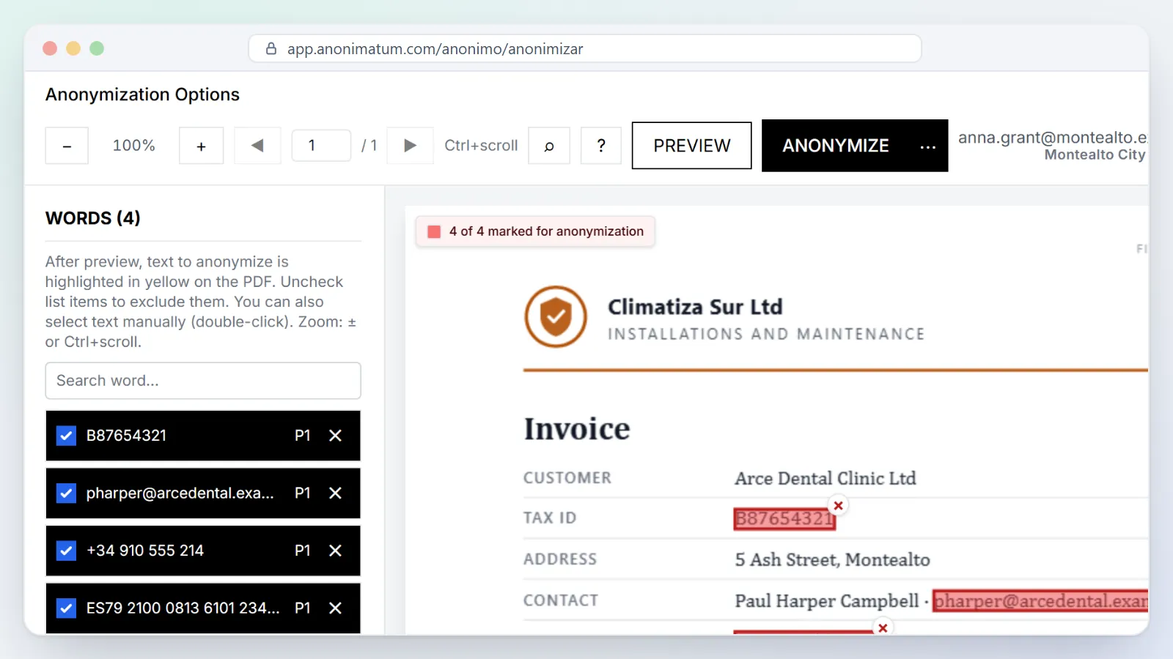Uncheck the B87654321 checkbox
The image size is (1173, 659).
tap(66, 436)
